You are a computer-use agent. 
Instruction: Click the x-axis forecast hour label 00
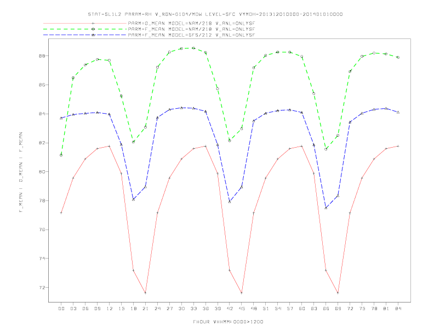(x=61, y=309)
